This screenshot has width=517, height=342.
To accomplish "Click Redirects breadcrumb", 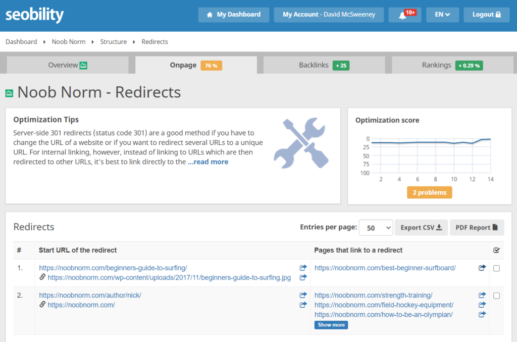I will coord(154,42).
